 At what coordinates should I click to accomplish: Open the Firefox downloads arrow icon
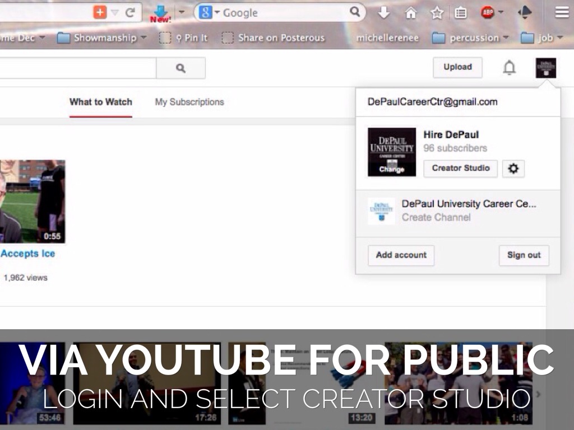click(x=384, y=12)
